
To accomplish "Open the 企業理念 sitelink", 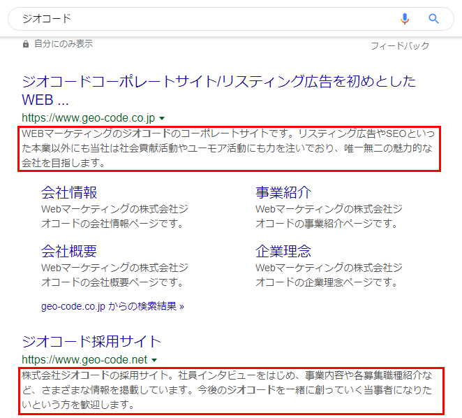I will [x=283, y=251].
